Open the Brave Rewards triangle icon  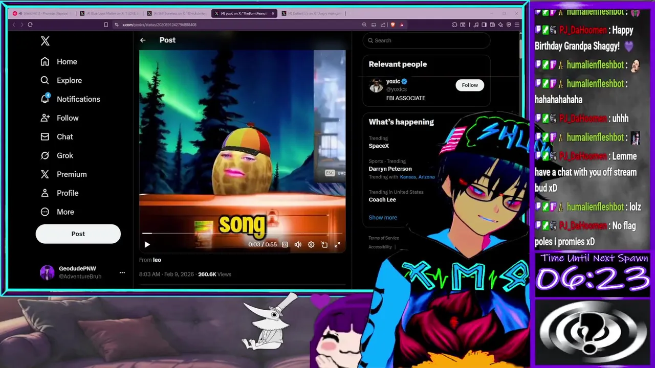tap(402, 25)
